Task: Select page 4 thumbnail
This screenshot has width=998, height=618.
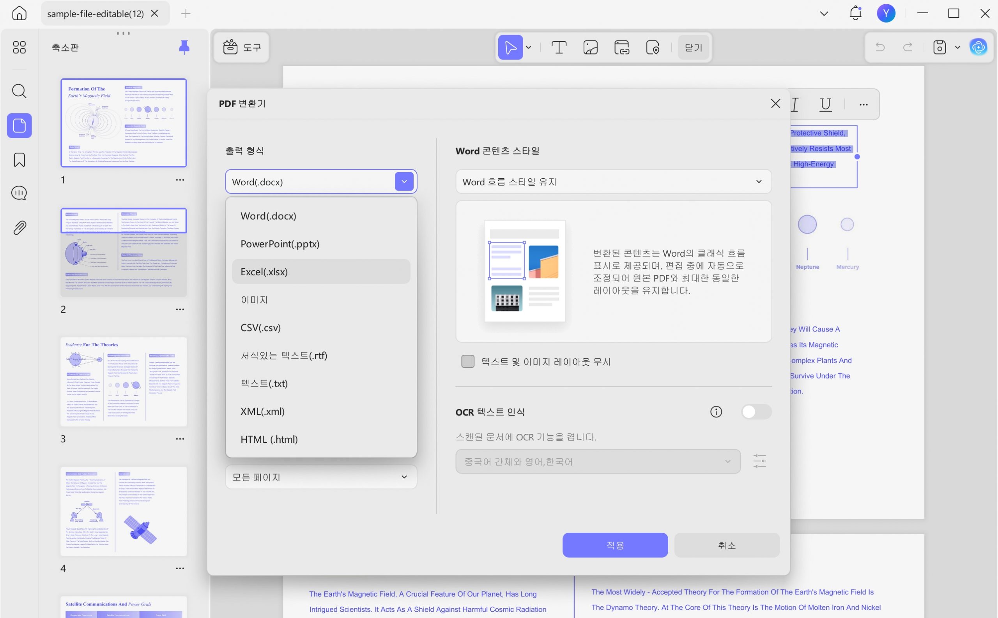Action: point(124,511)
